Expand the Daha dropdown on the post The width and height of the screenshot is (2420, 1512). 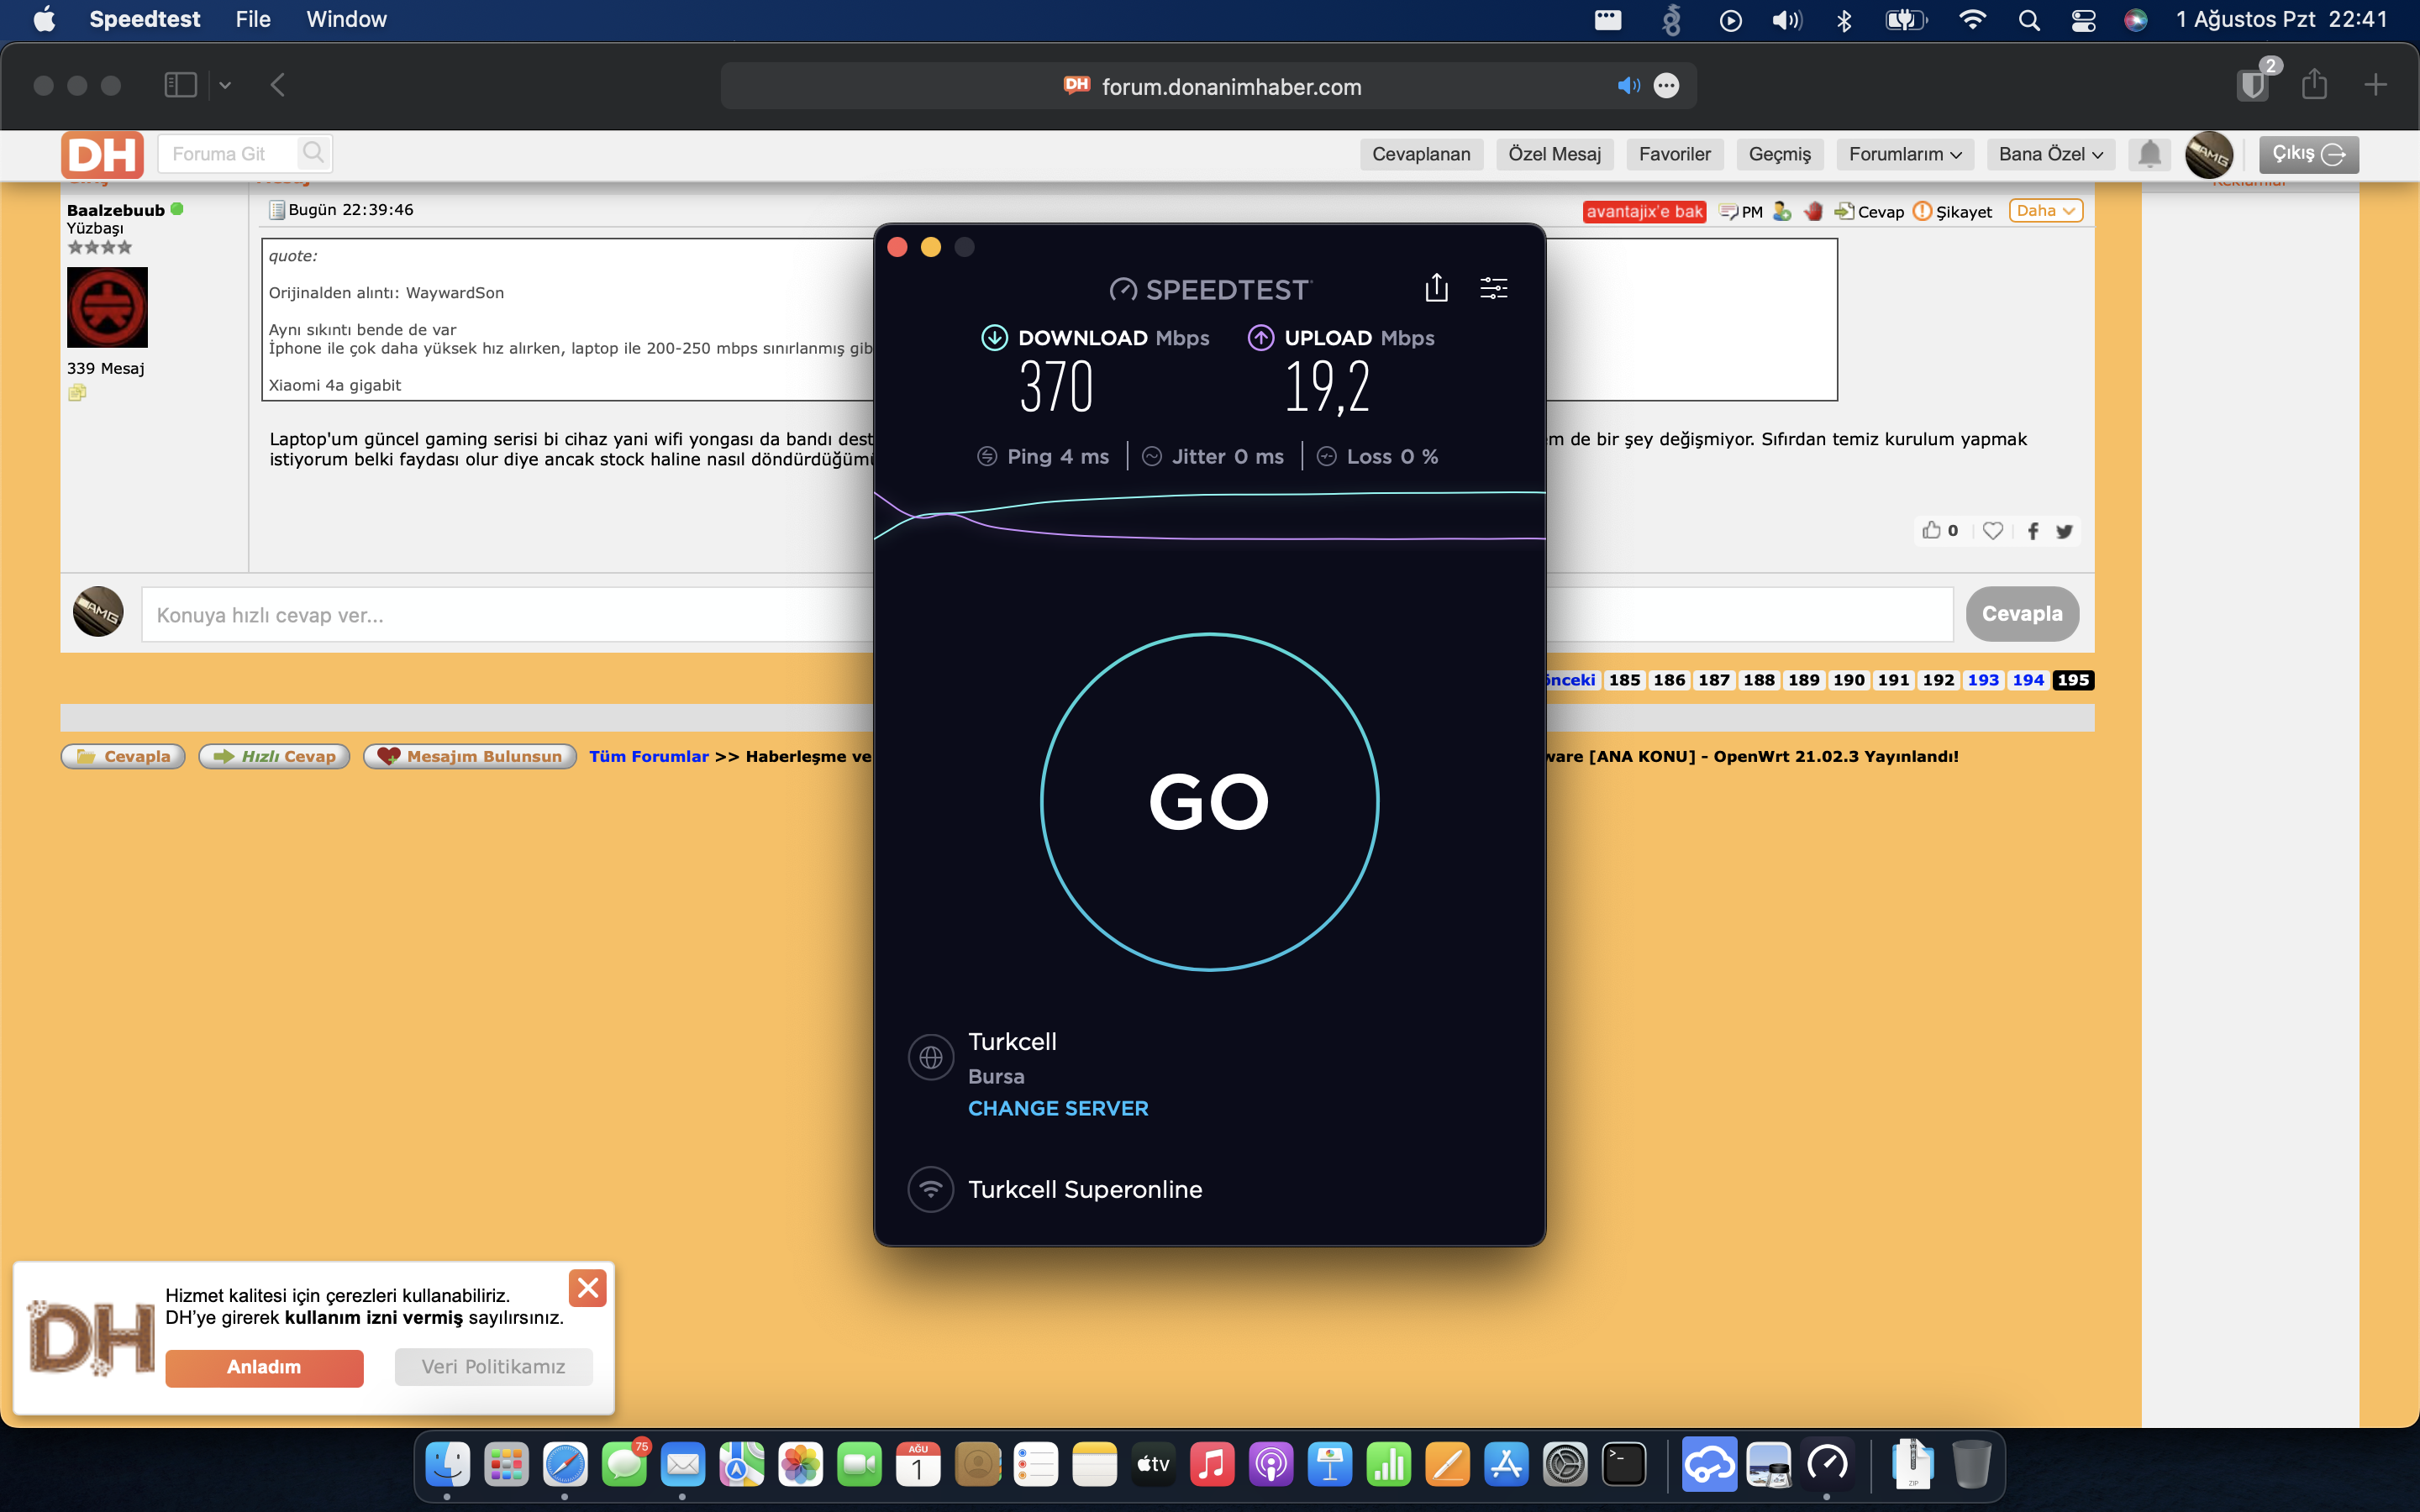tap(2045, 210)
